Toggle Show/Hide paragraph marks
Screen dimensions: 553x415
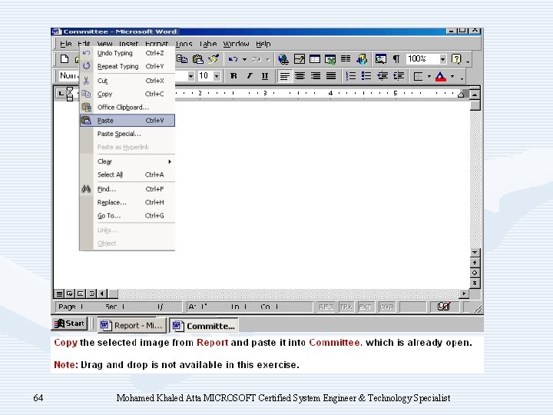(x=396, y=59)
